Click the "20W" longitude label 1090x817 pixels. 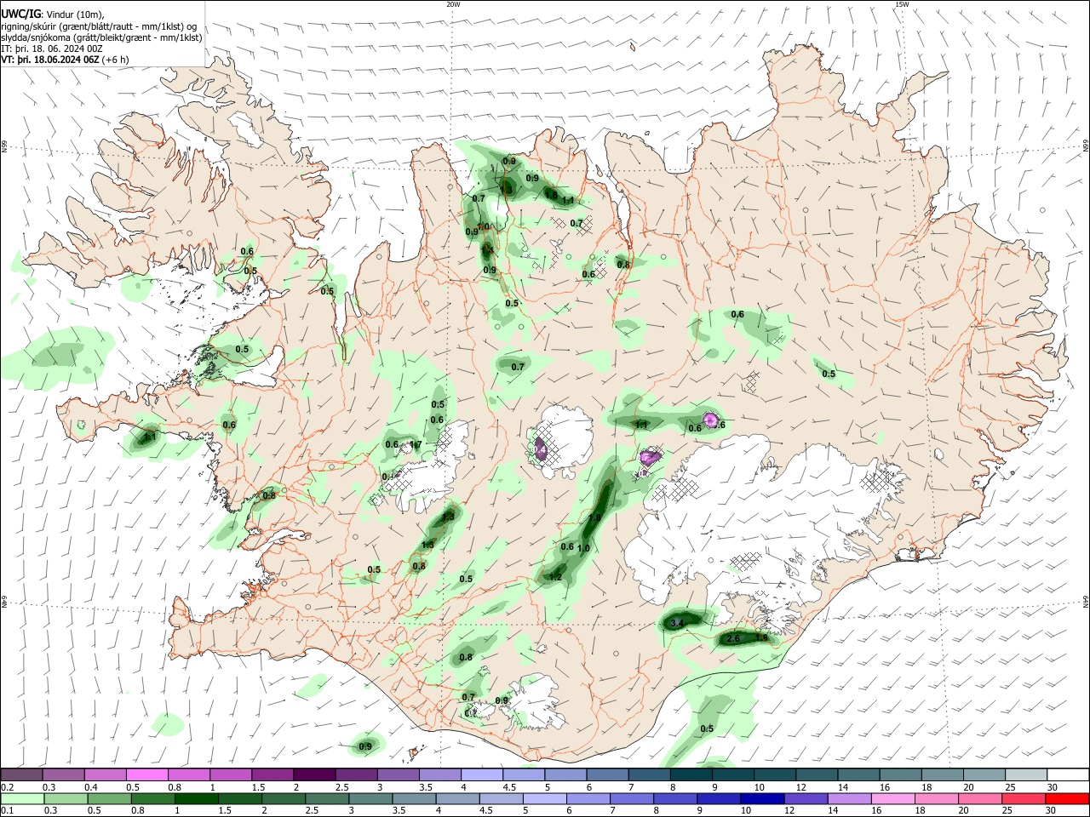click(453, 4)
